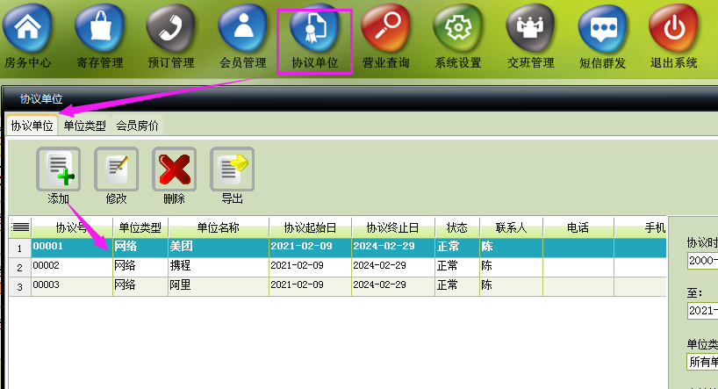Screen dimensions: 718x389
Task: Click 2024-02-29 end date in 携程 row
Action: 393,267
